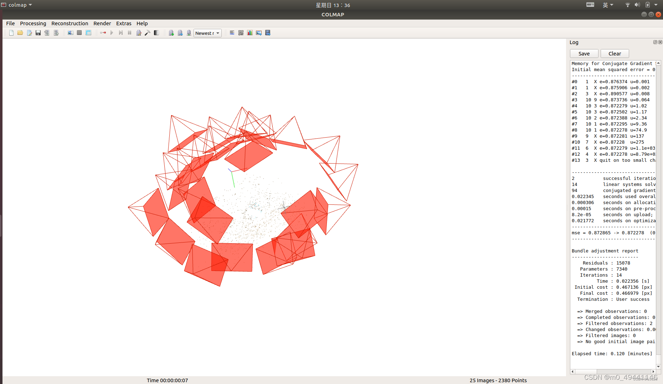Start the reconstruction with the play icon
Viewport: 663px width, 384px height.
point(112,33)
